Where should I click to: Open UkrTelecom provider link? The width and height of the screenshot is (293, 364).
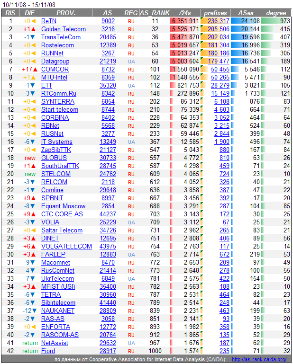click(x=57, y=279)
